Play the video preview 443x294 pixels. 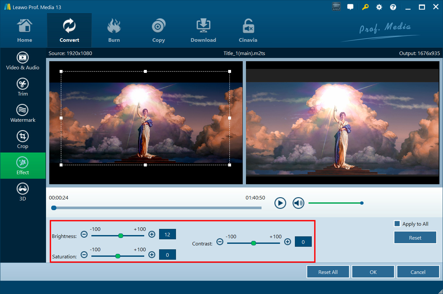click(280, 203)
